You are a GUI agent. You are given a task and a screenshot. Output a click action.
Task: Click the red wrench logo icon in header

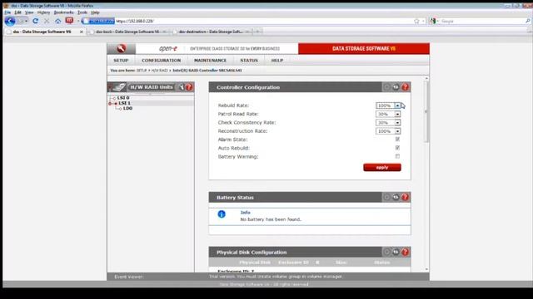[121, 48]
